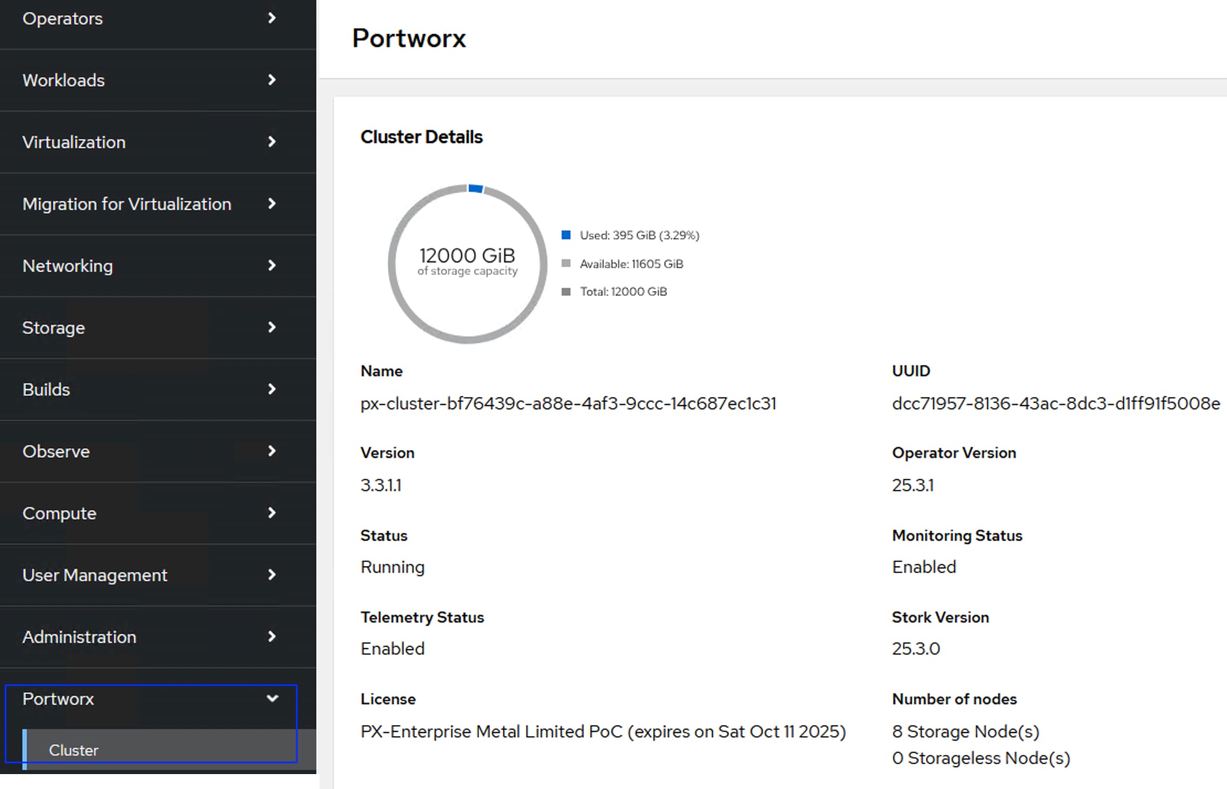Click the Observe chevron icon
This screenshot has width=1227, height=789.
pos(271,451)
